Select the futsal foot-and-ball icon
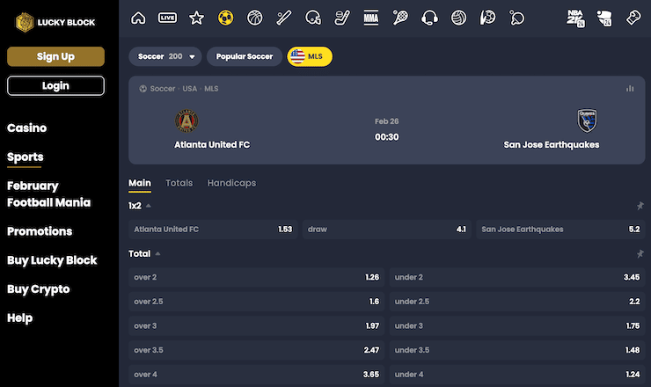Screen dimensions: 651x387 click(488, 18)
